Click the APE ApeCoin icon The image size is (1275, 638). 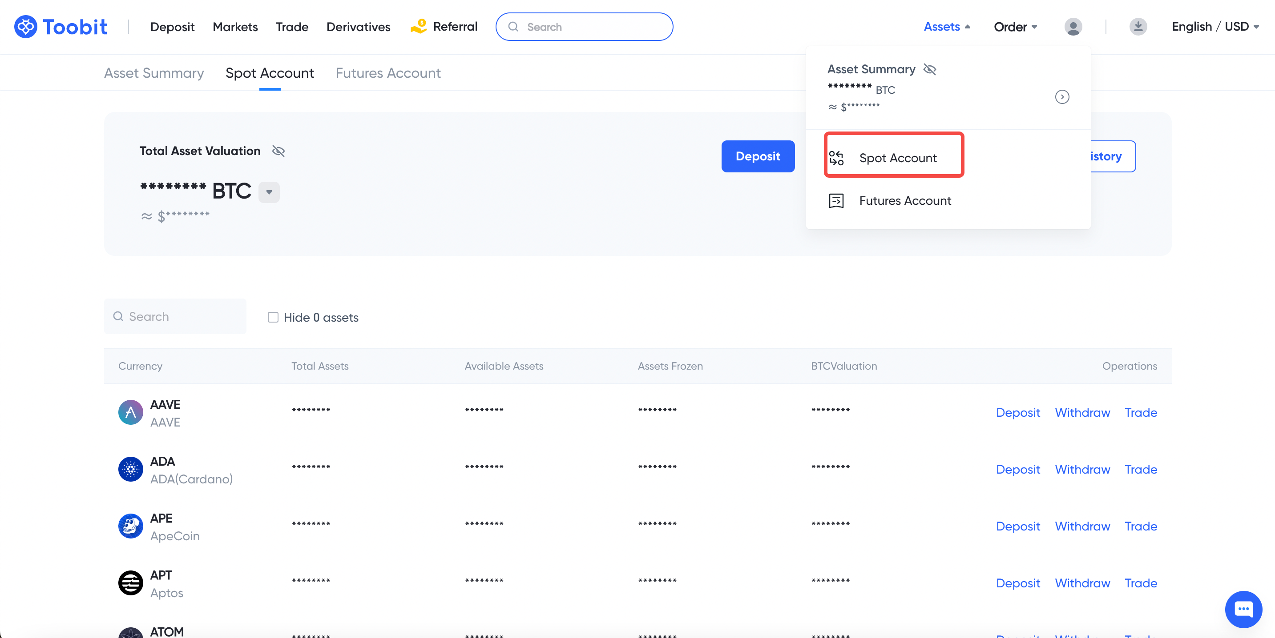[131, 526]
